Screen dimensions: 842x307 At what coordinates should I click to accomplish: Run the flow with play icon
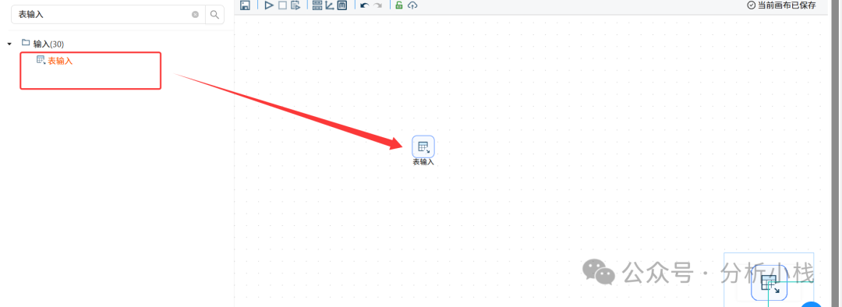[x=269, y=5]
